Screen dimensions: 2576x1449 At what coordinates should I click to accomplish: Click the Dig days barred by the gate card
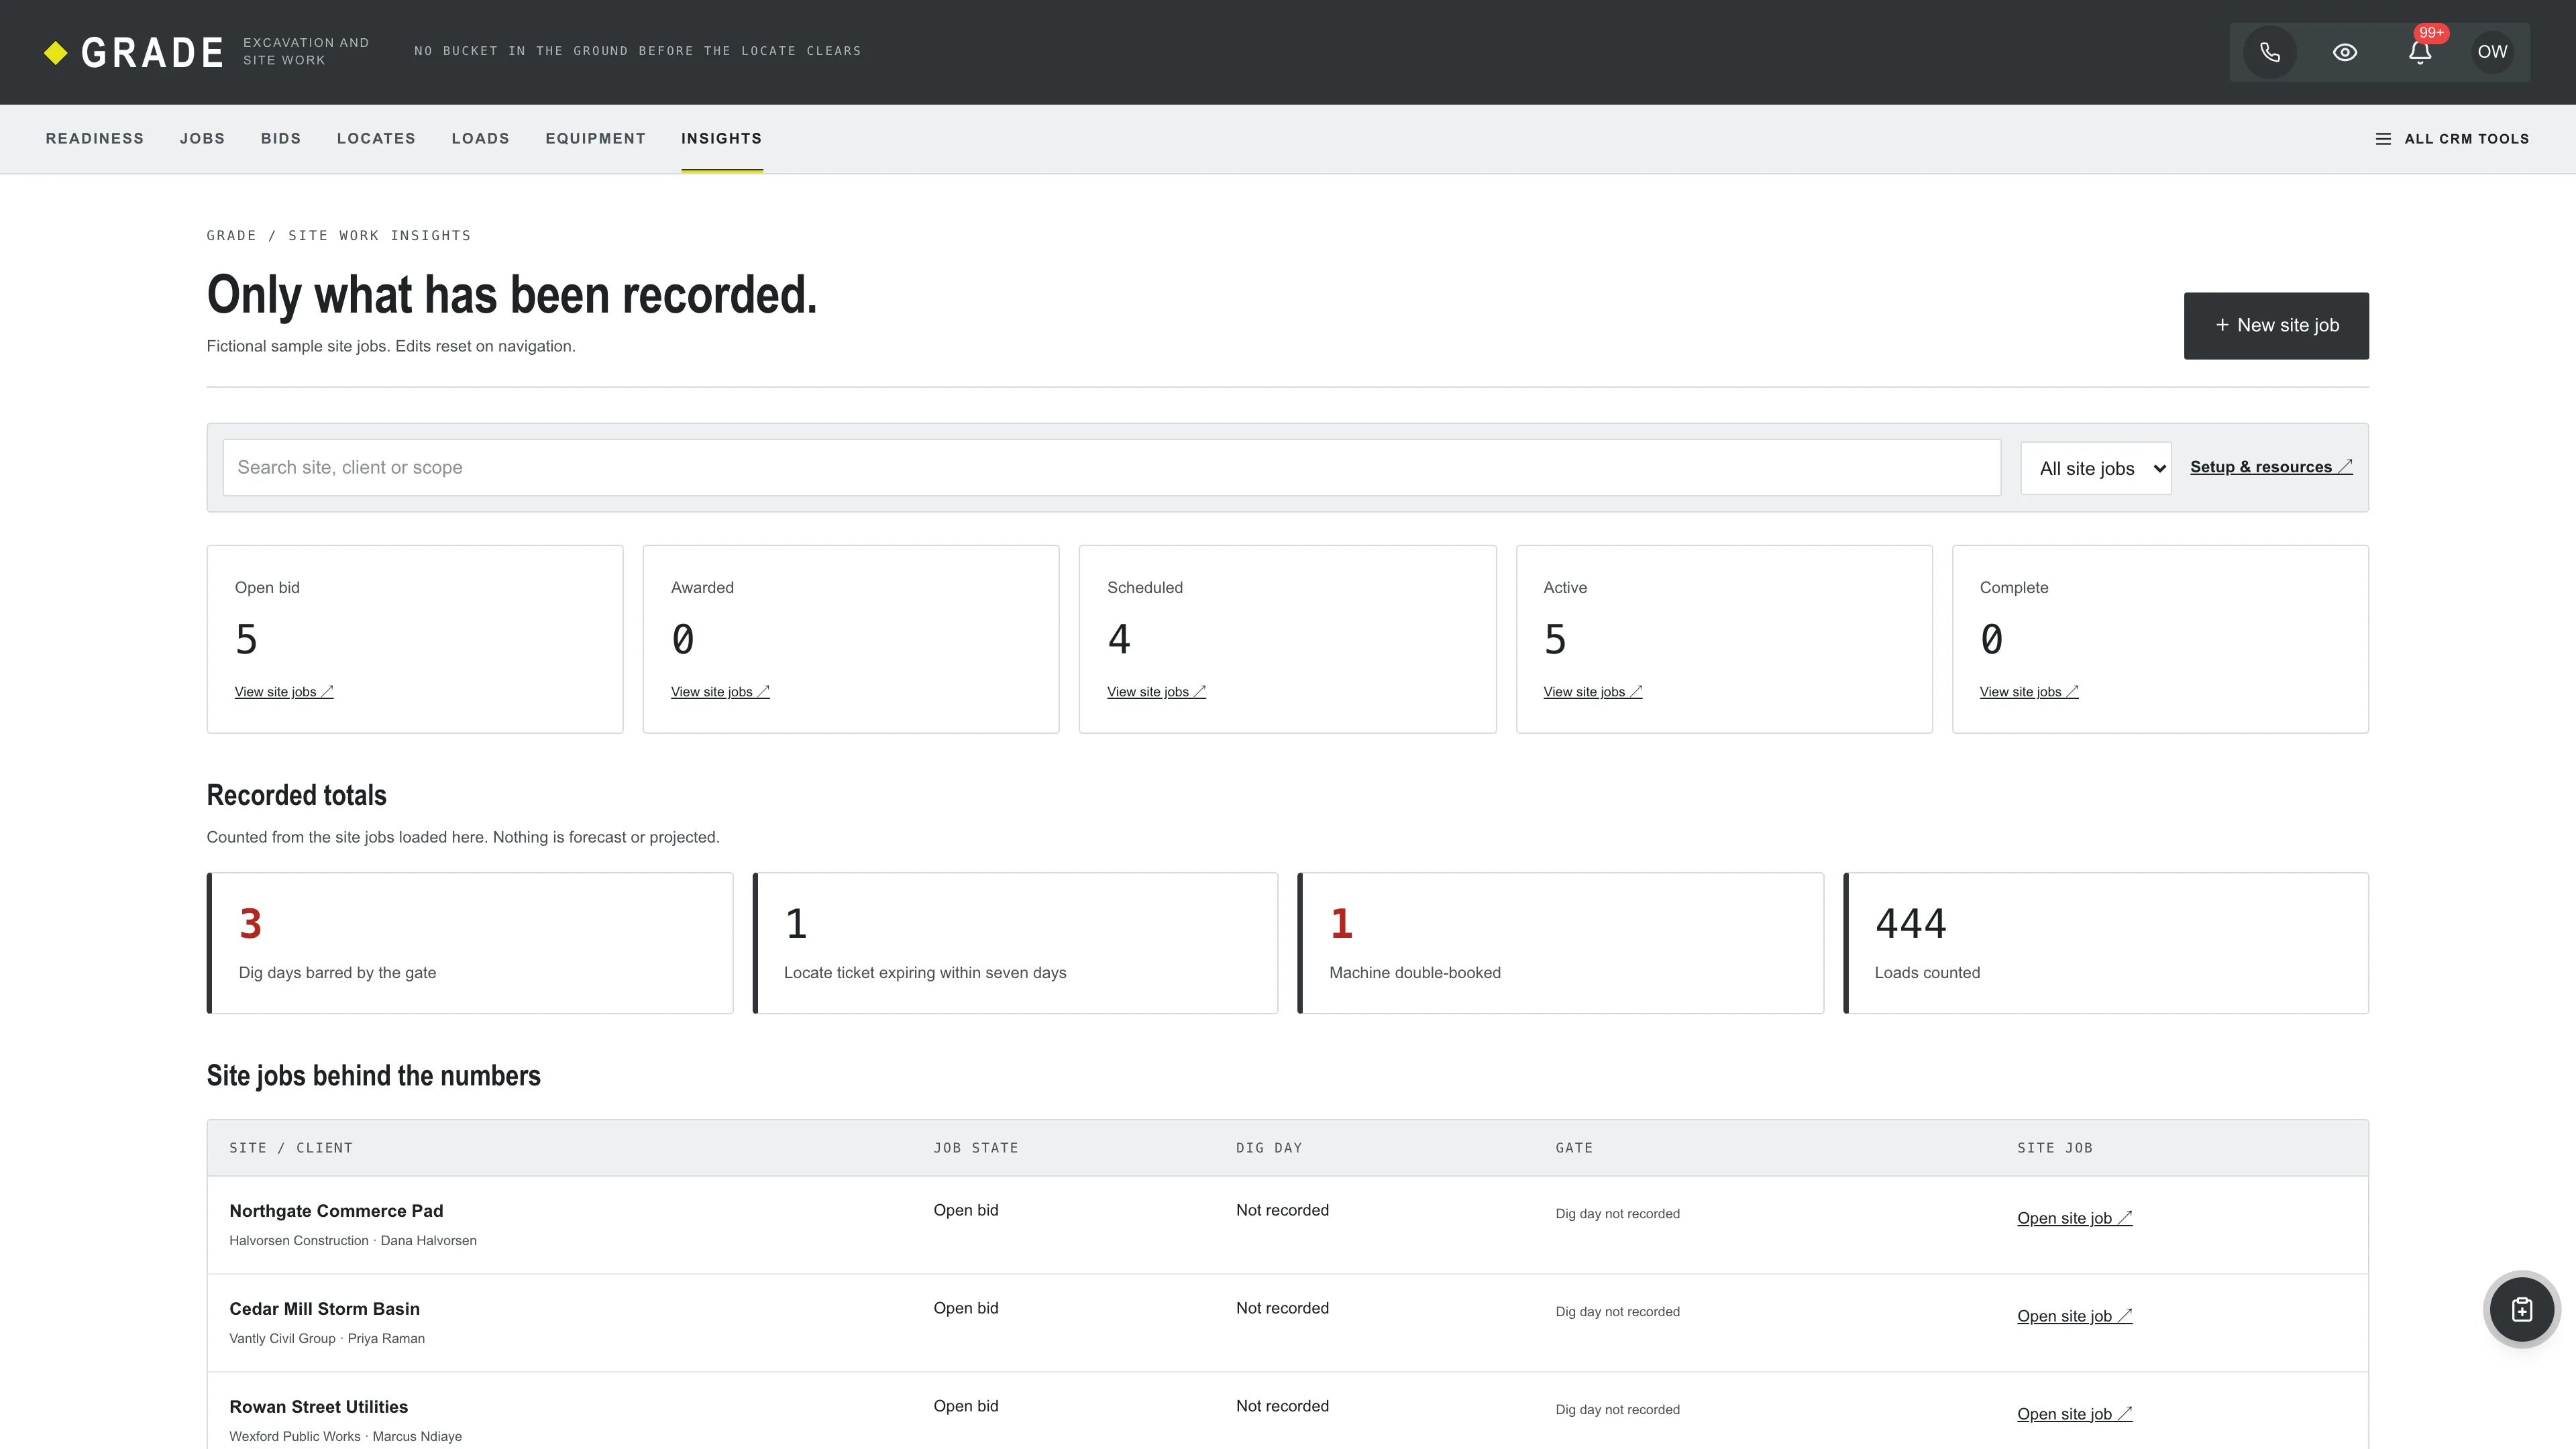tap(470, 943)
